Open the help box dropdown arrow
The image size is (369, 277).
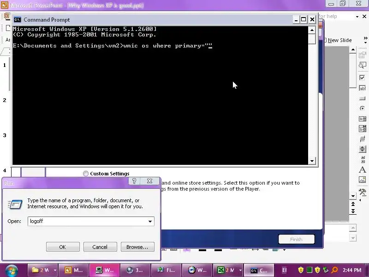click(357, 17)
